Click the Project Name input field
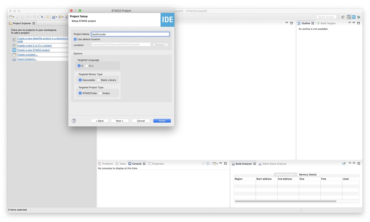The width and height of the screenshot is (370, 222). (130, 34)
